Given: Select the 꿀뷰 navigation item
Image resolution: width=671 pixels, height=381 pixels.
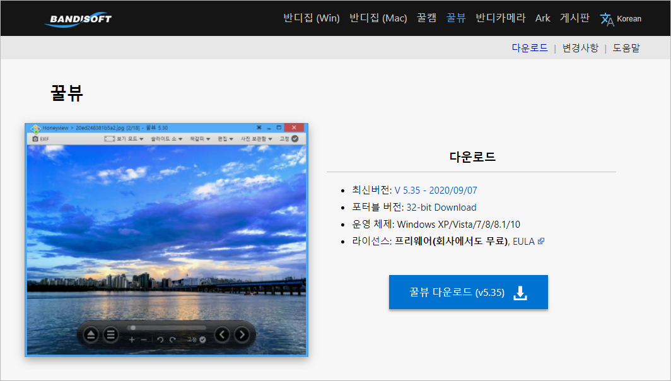Looking at the screenshot, I should [456, 18].
